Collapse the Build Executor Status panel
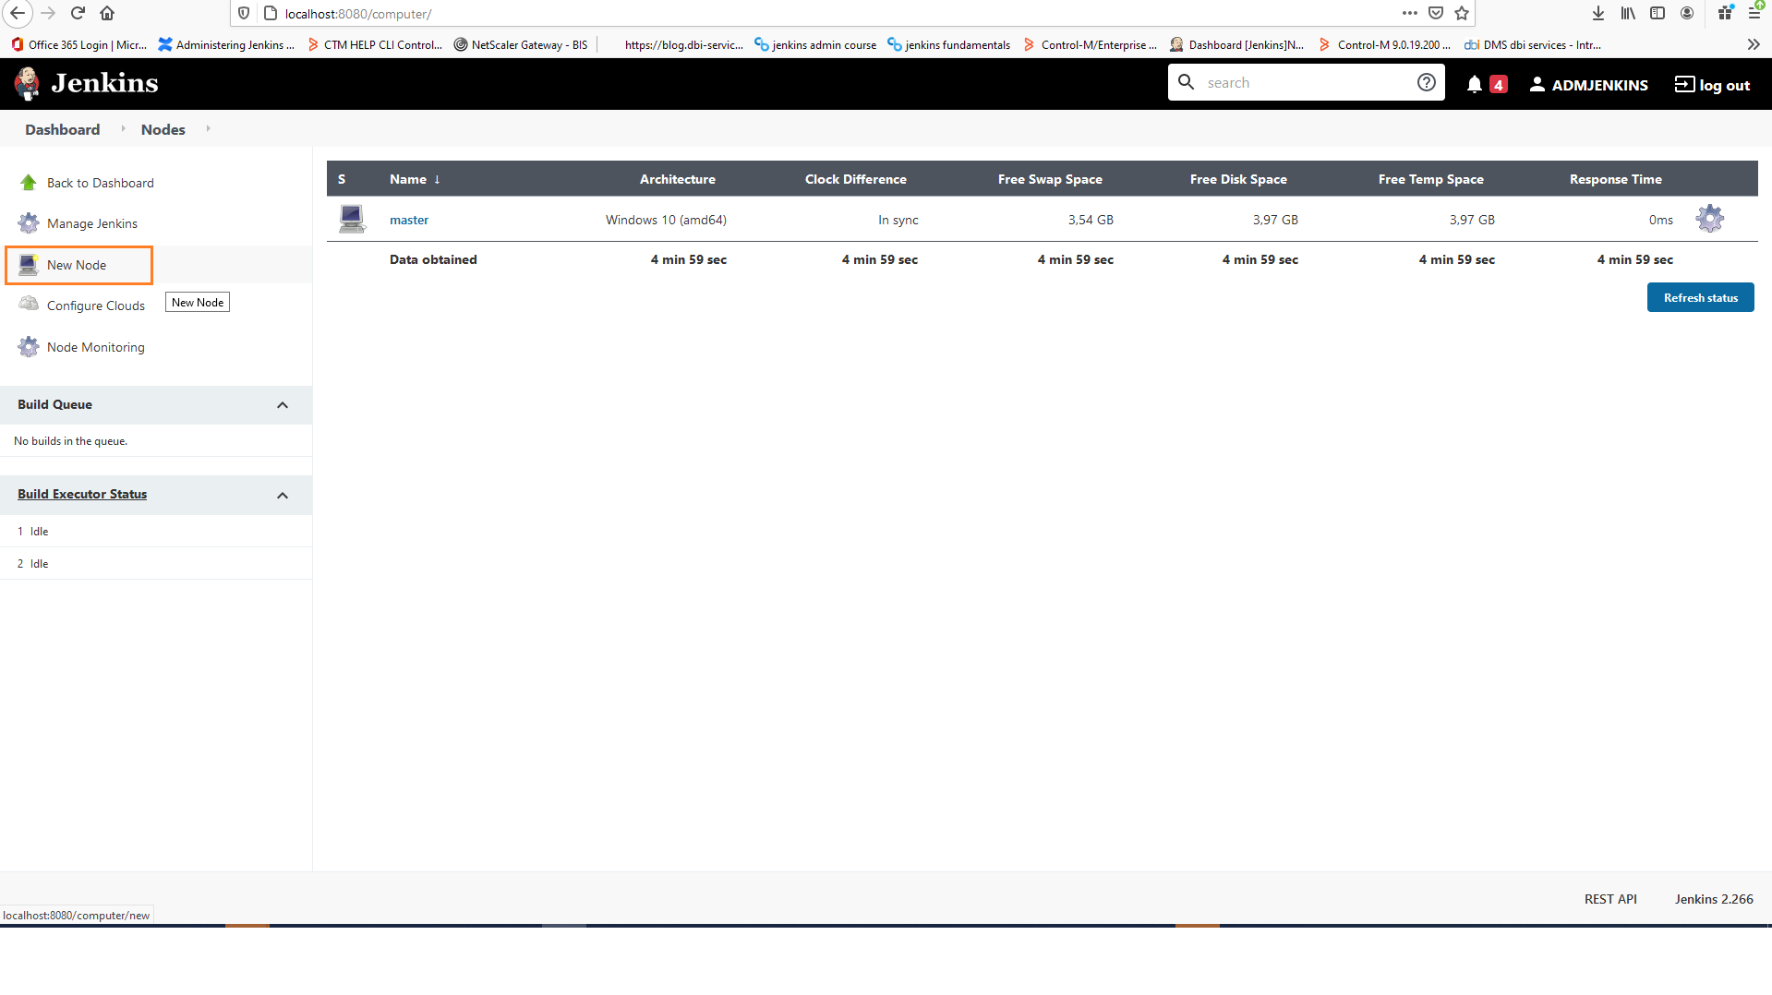This screenshot has height=995, width=1772. 283,496
